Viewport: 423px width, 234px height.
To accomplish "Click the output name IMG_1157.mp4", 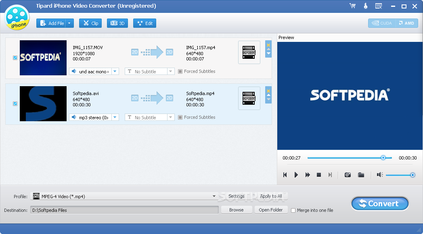I will 201,48.
